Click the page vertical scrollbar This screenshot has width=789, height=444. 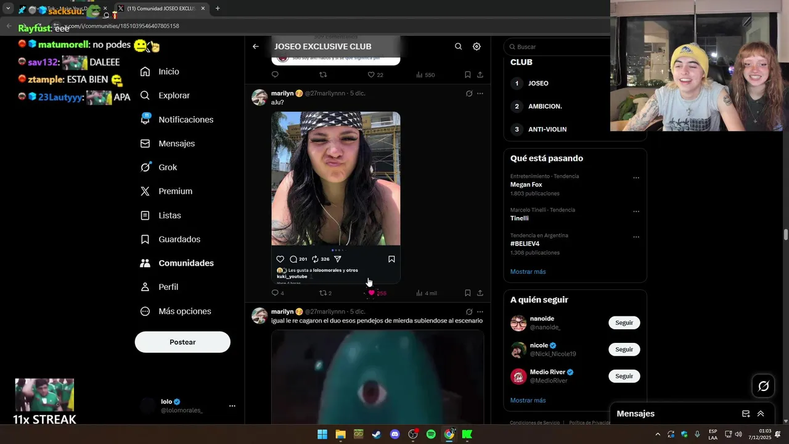[785, 234]
